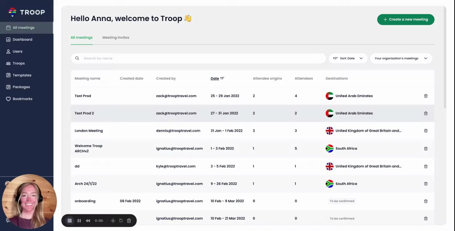This screenshot has width=455, height=231.
Task: Click kyle@trooptravel.com creator cell
Action: point(176,166)
